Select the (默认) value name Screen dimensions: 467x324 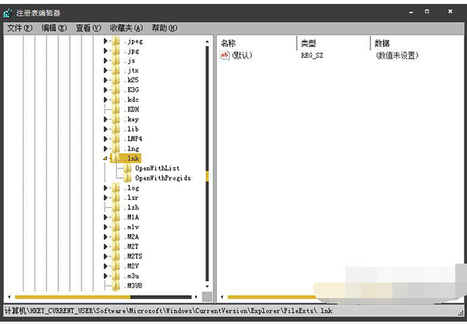243,56
